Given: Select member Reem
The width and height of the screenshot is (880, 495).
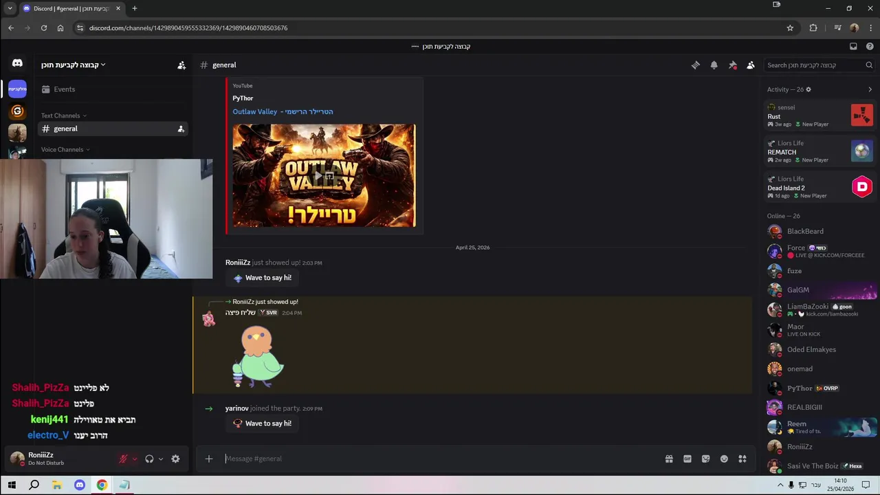Looking at the screenshot, I should click(x=820, y=427).
